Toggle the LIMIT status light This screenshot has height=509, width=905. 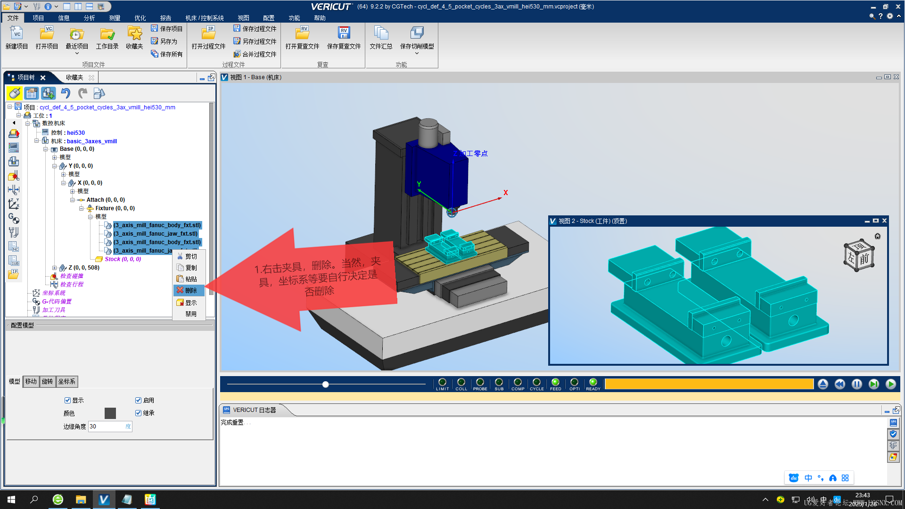[442, 382]
